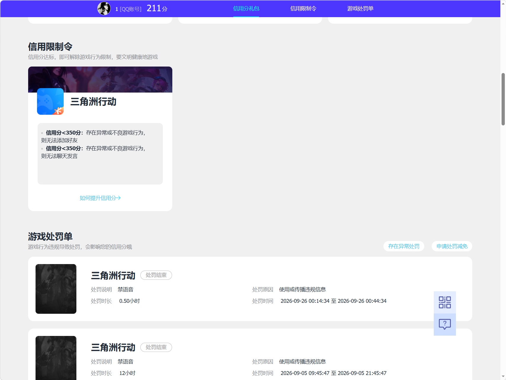The width and height of the screenshot is (506, 380).
Task: Click the 游戏处罚单 section heading
Action: [50, 237]
